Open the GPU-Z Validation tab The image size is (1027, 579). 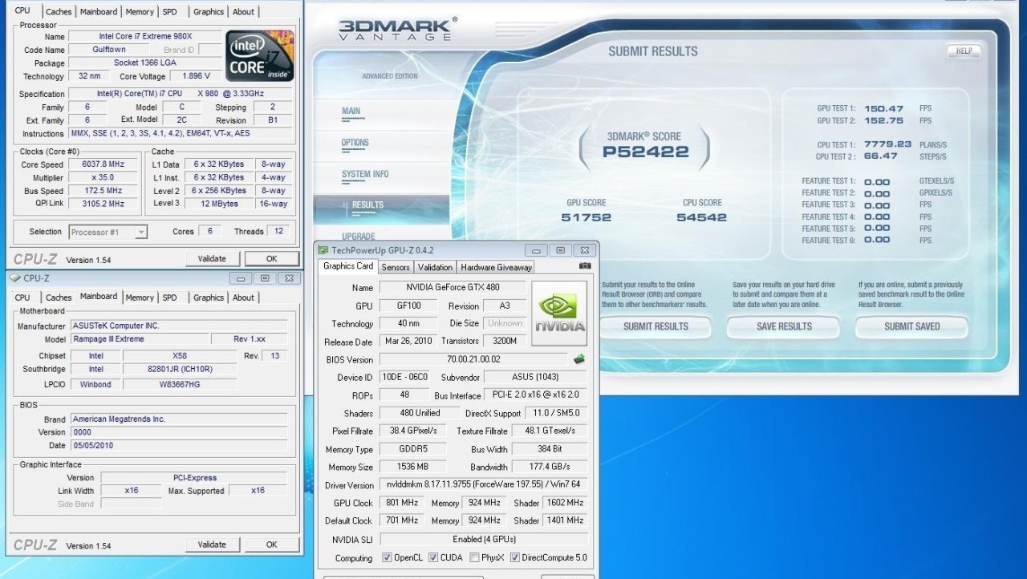point(436,267)
